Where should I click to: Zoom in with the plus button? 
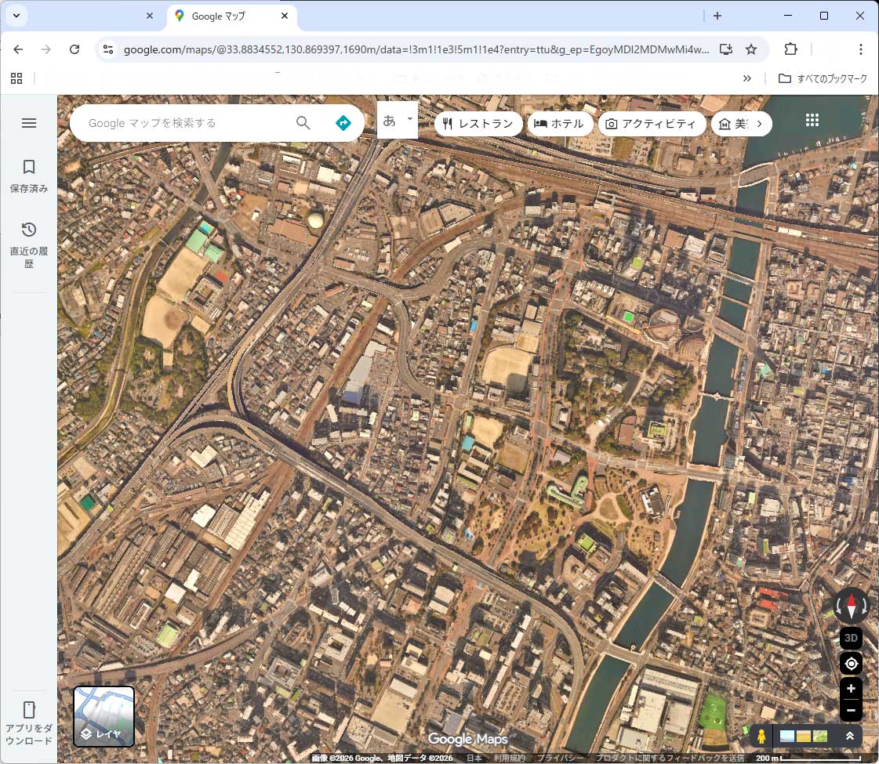851,688
